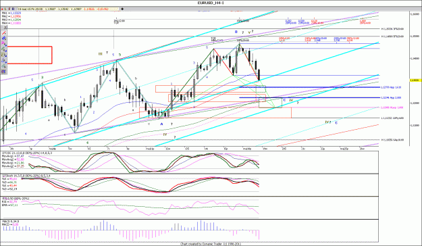Click the L button in chart header
Viewport: 422px width, 246px height.
click(x=5, y=9)
